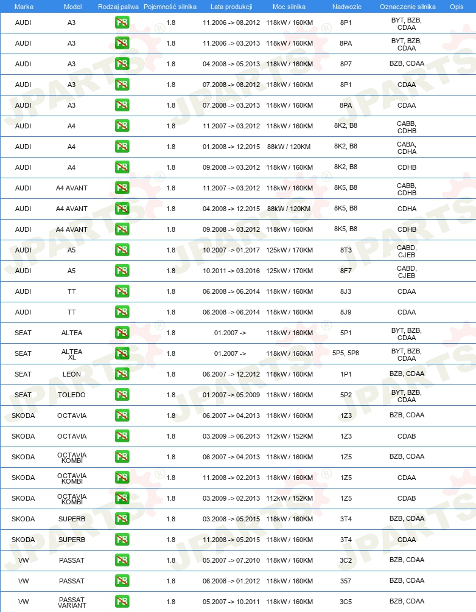
Task: Click the body code 8J3 cell
Action: 346,291
